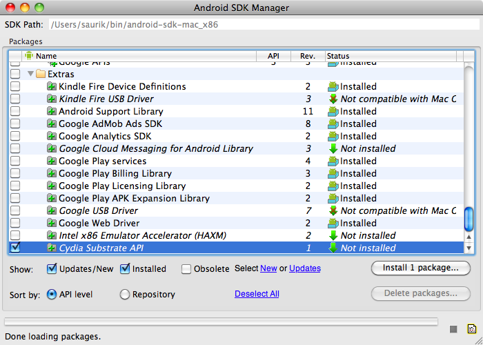
Task: Click the package icon for Android Support Library
Action: click(x=52, y=111)
